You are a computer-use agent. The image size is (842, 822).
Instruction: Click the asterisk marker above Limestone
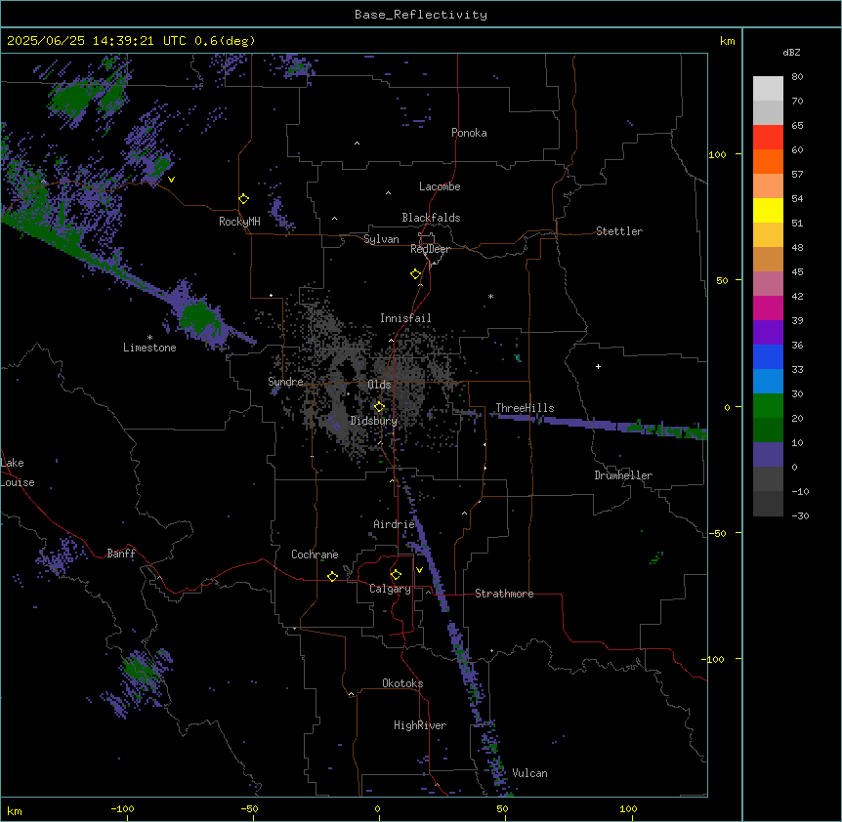[149, 338]
